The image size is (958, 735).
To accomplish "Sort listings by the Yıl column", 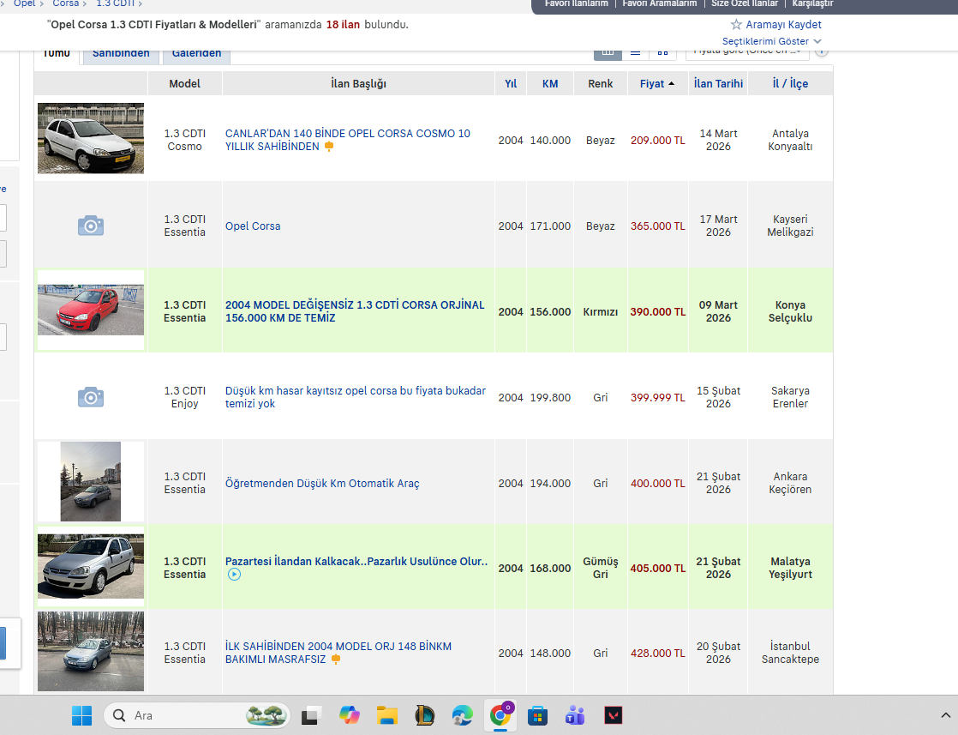I will [511, 84].
